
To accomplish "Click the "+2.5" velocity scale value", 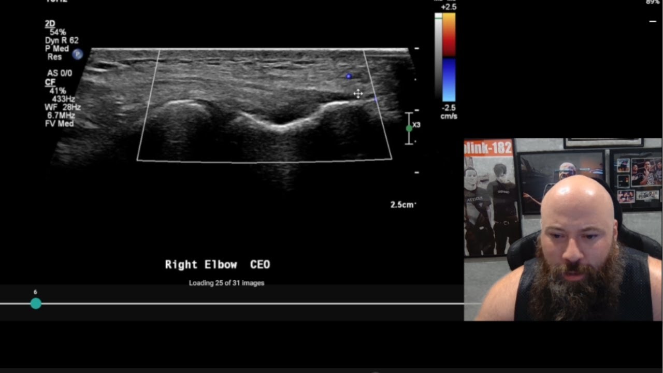I will [449, 7].
